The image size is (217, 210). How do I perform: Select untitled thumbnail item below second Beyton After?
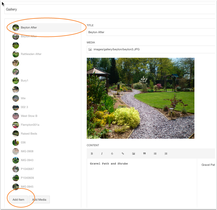pos(16,45)
